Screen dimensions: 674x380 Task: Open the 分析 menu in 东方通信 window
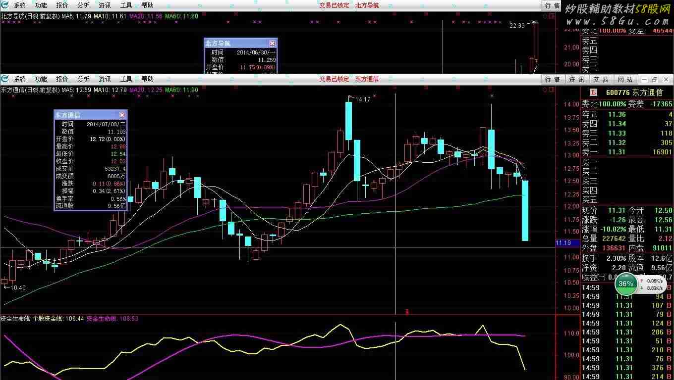[x=84, y=79]
